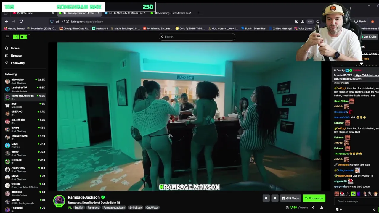
Task: Click the install app icon in address bar
Action: pos(302,21)
